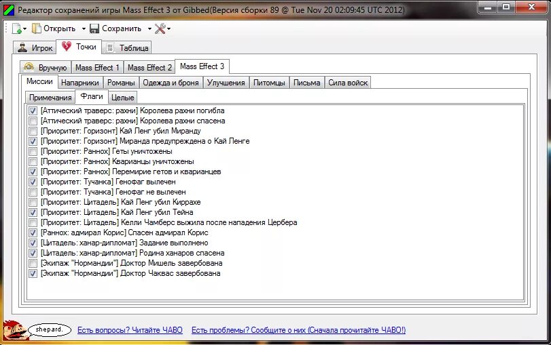Open the Примечания sub-tab
551x345 pixels.
tap(50, 97)
